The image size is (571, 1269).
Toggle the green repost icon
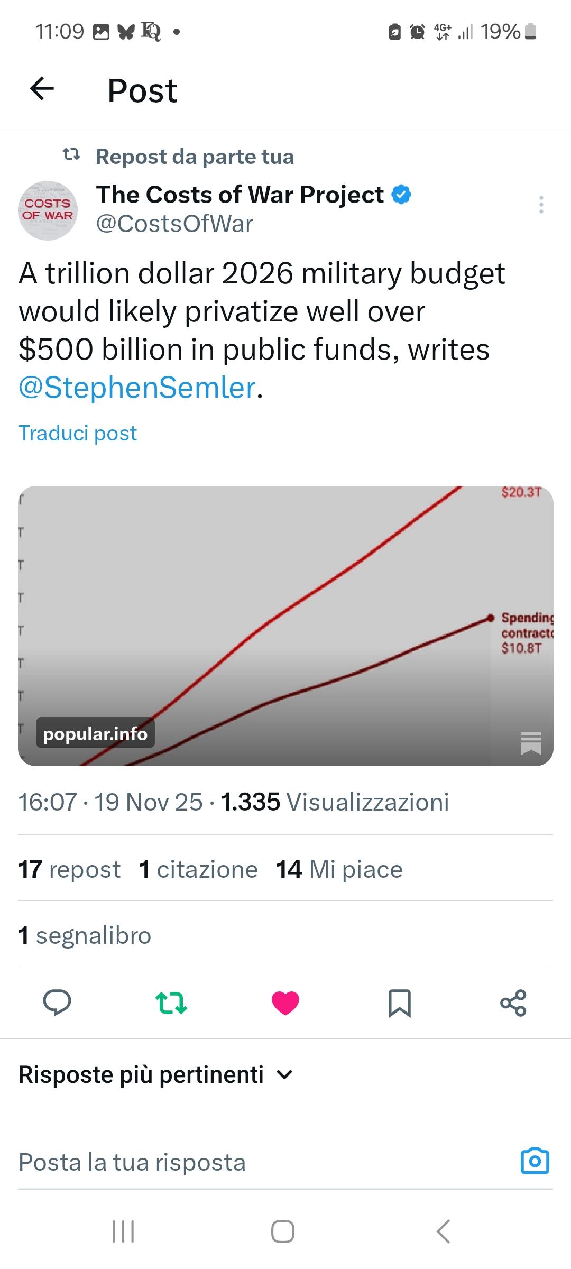(171, 1003)
